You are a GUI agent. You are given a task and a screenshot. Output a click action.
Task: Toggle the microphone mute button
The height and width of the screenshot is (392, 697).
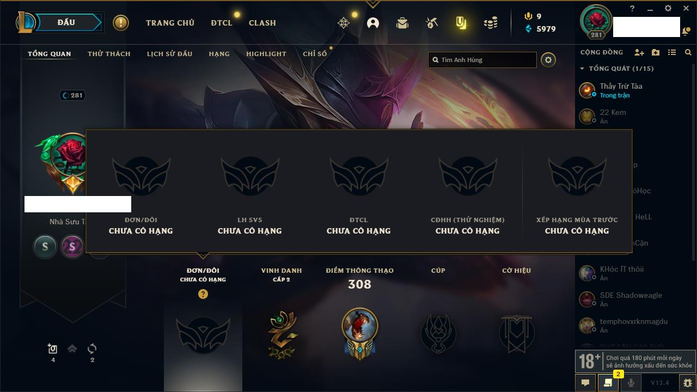[x=631, y=383]
